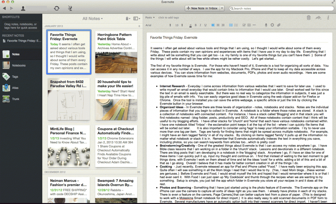
Task: Open Coupons at Checkout note card
Action: 116,146
